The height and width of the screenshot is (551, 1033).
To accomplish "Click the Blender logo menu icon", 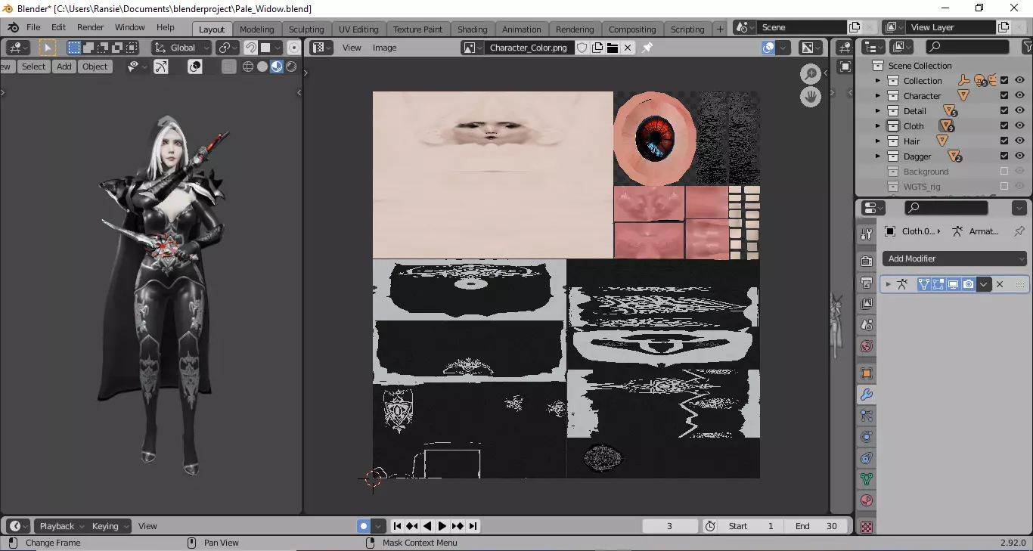I will (x=13, y=27).
